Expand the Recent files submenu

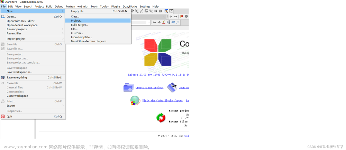coord(33,33)
